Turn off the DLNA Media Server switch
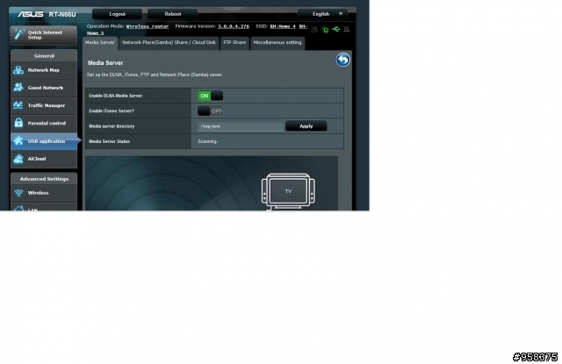This screenshot has width=562, height=364. 211,96
